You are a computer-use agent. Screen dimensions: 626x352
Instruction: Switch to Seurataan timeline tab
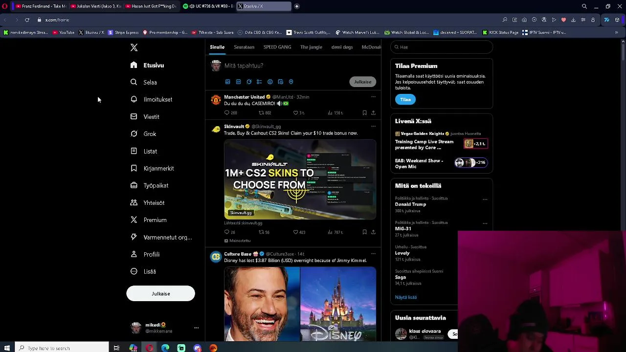244,47
